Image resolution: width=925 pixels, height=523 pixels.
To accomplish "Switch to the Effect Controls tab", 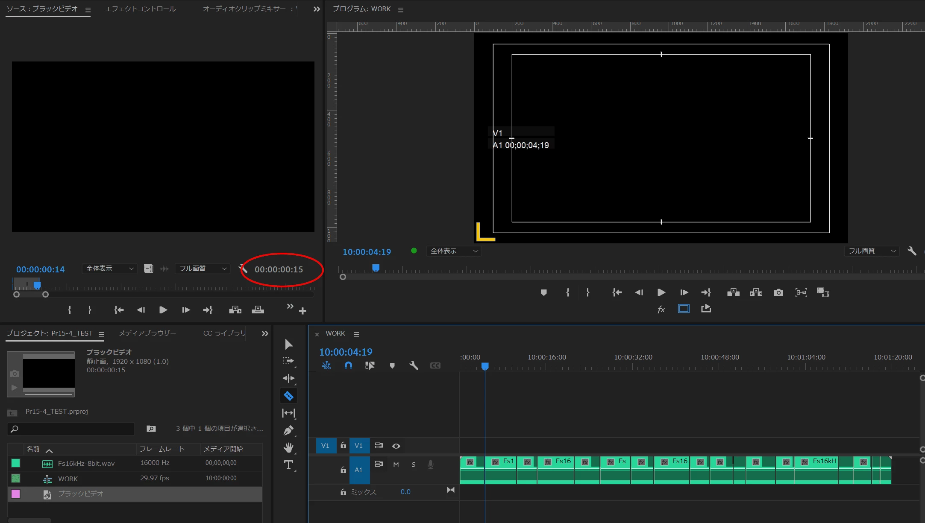I will pyautogui.click(x=140, y=9).
